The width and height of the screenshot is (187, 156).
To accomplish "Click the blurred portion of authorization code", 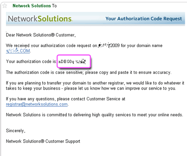I will (80, 62).
